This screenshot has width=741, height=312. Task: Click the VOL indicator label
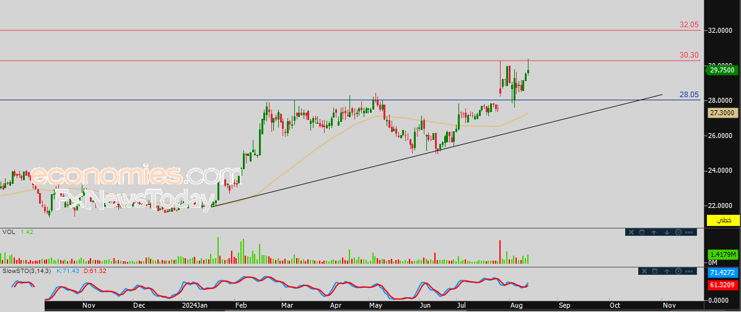pyautogui.click(x=8, y=232)
